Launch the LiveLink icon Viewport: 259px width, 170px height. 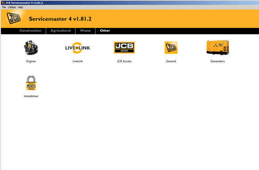coord(78,48)
